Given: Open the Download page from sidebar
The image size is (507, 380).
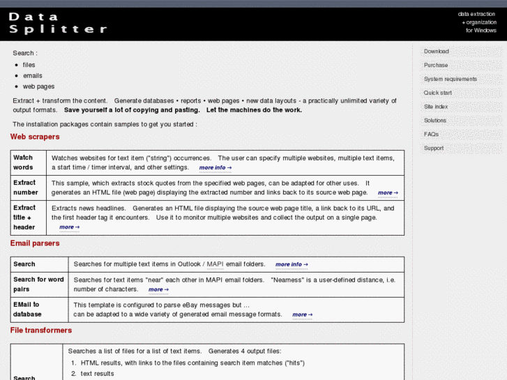Looking at the screenshot, I should coord(436,52).
